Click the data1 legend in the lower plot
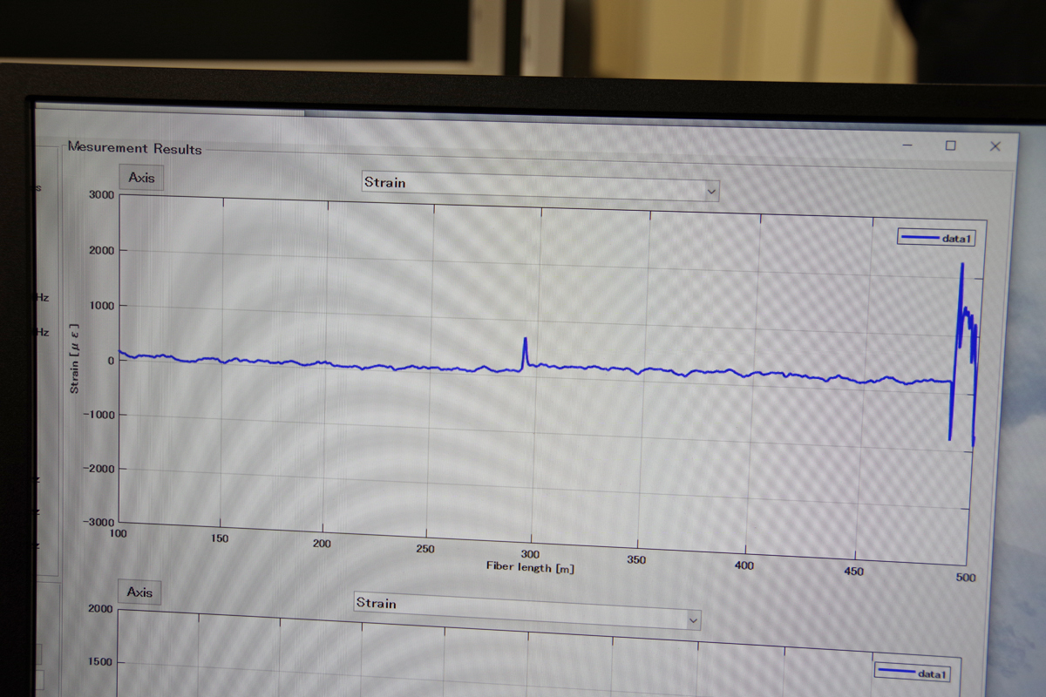1046x697 pixels. point(912,673)
